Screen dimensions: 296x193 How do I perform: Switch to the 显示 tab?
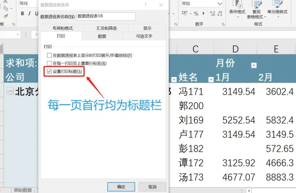click(147, 28)
